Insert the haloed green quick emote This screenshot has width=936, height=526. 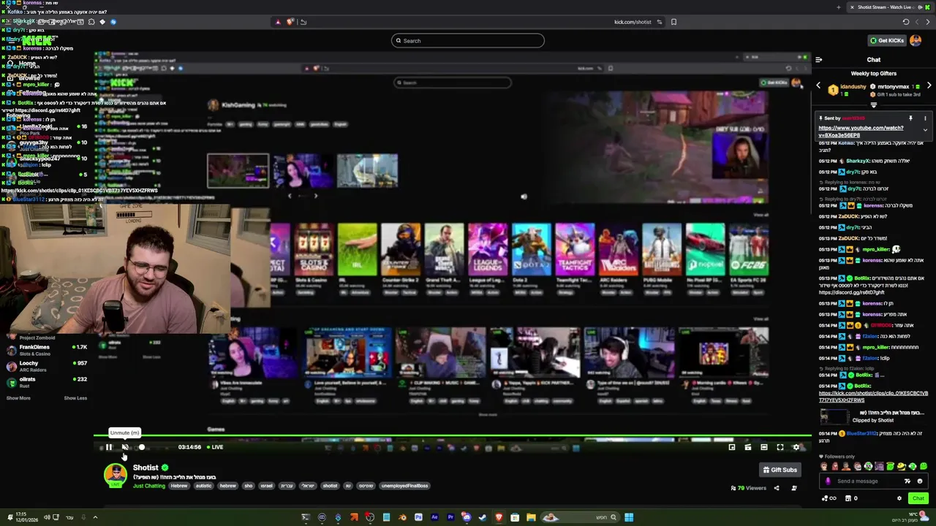(890, 466)
